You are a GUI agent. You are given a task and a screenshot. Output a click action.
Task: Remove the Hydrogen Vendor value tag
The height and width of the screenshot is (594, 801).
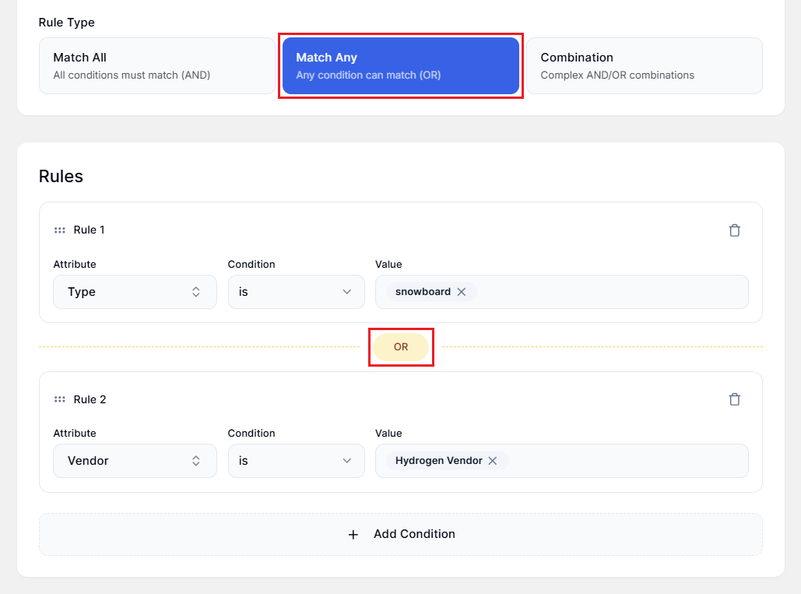click(492, 460)
